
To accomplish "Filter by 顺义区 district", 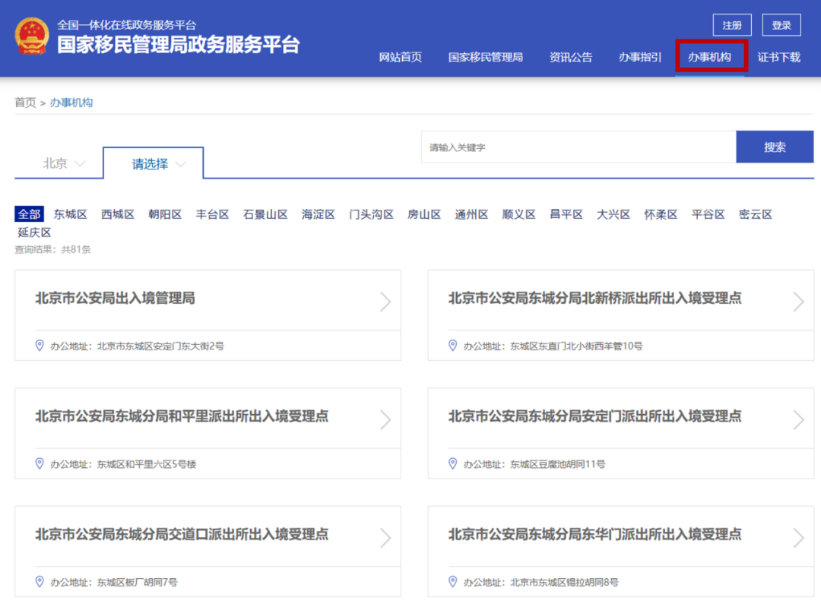I will point(519,214).
